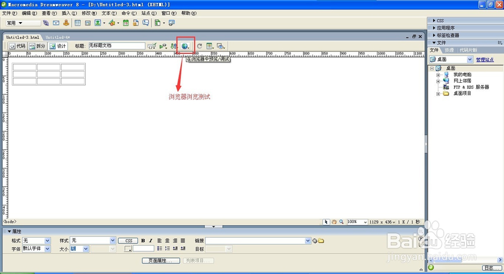
Task: Select the pointer tool in status bar
Action: click(x=326, y=222)
